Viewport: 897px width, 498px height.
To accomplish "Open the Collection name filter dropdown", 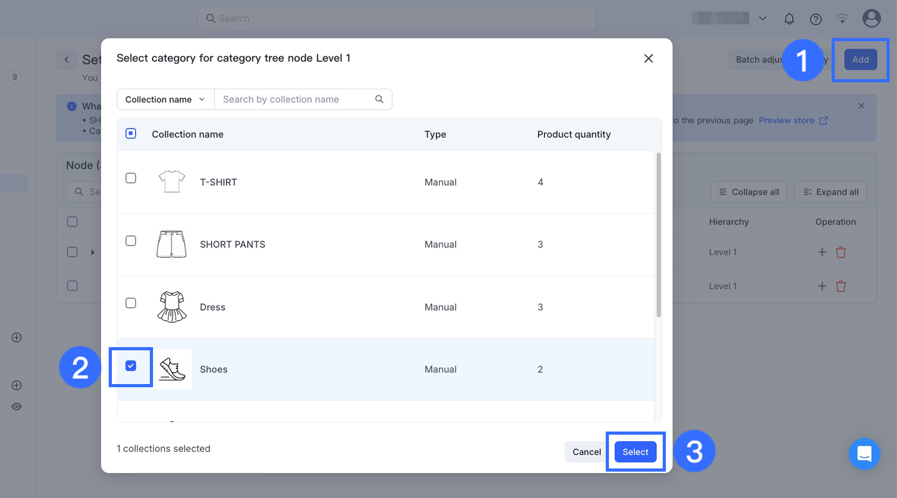I will coord(165,99).
